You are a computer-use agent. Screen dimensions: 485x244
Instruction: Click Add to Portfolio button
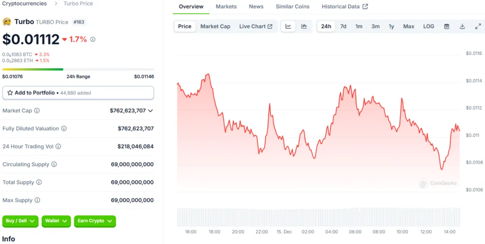pos(78,93)
